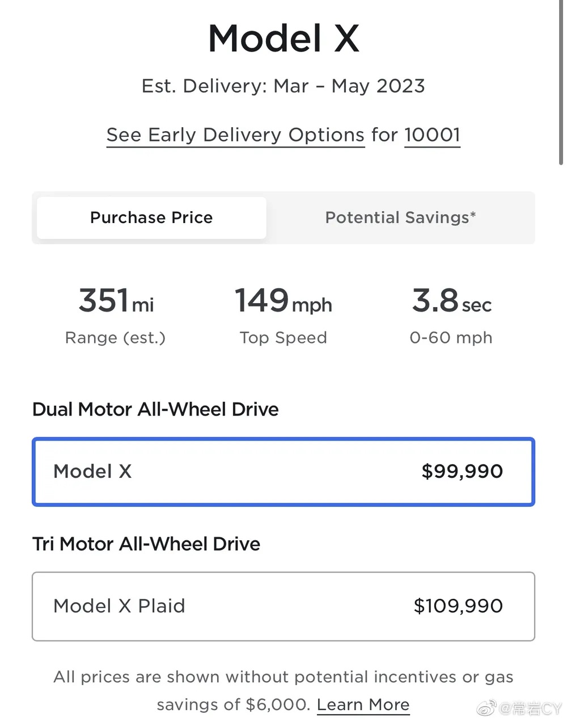Click the Range (est.) label
This screenshot has width=567, height=722.
click(x=115, y=338)
